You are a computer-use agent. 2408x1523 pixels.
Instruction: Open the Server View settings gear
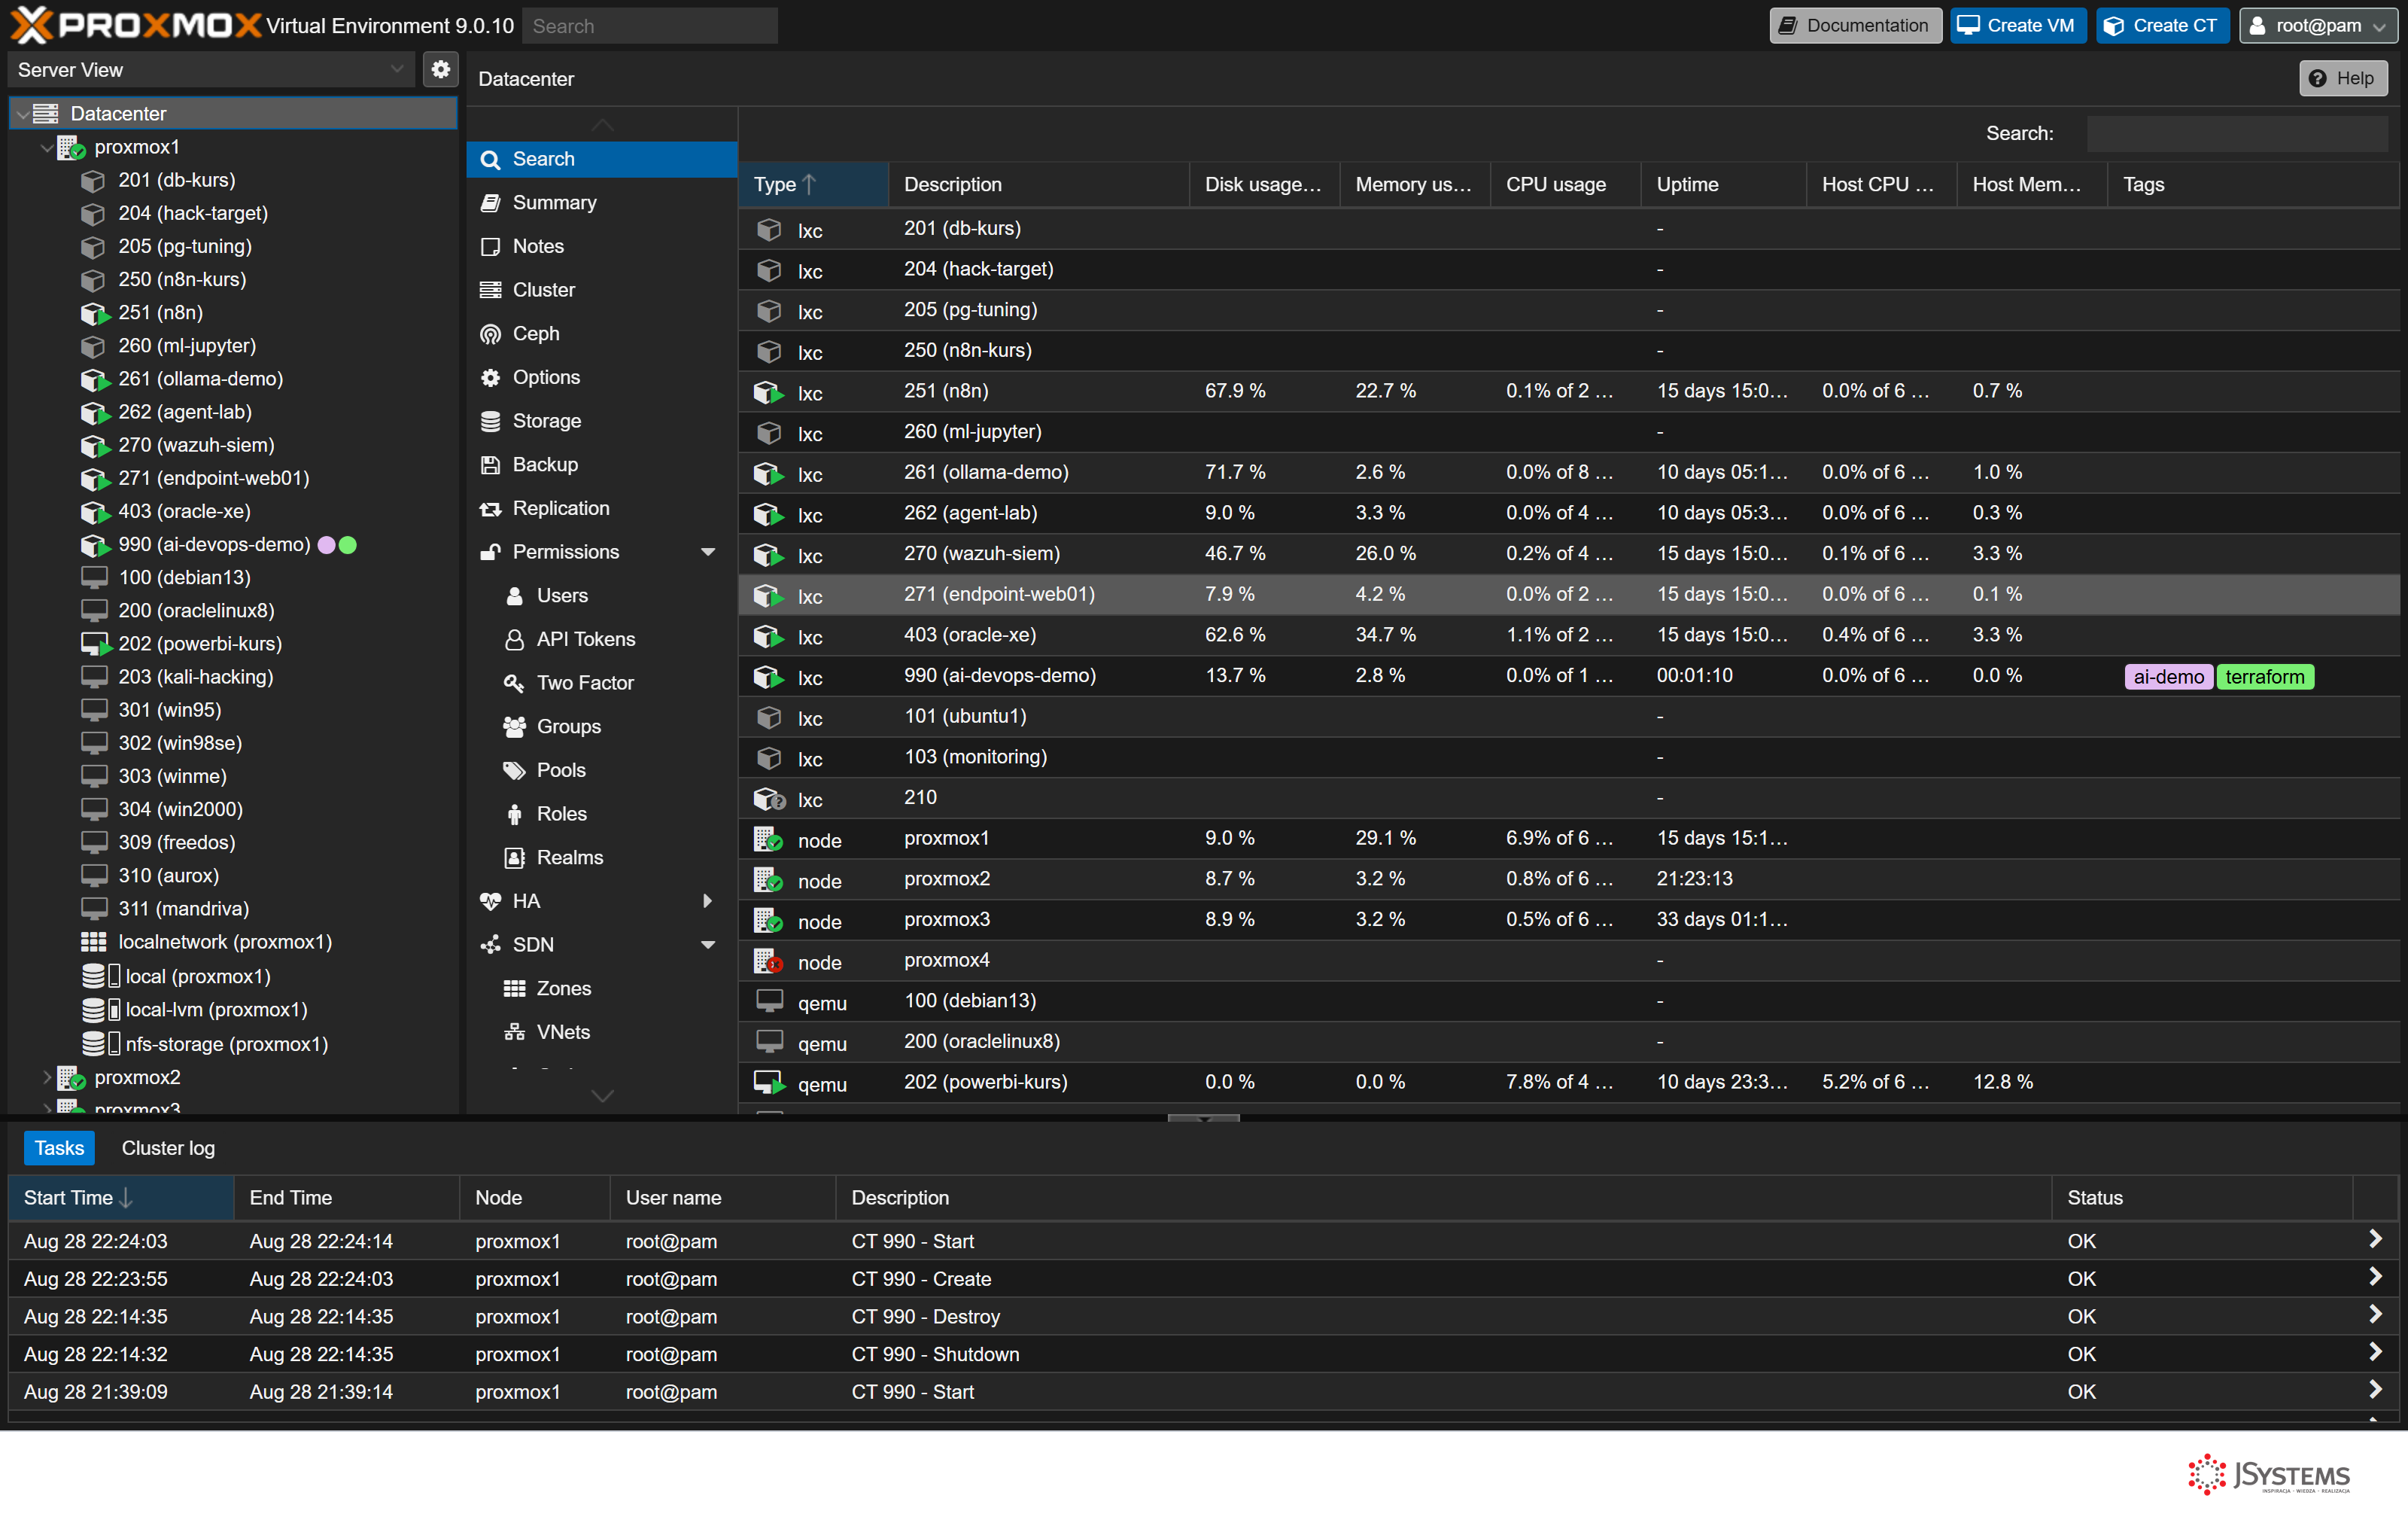click(x=440, y=69)
